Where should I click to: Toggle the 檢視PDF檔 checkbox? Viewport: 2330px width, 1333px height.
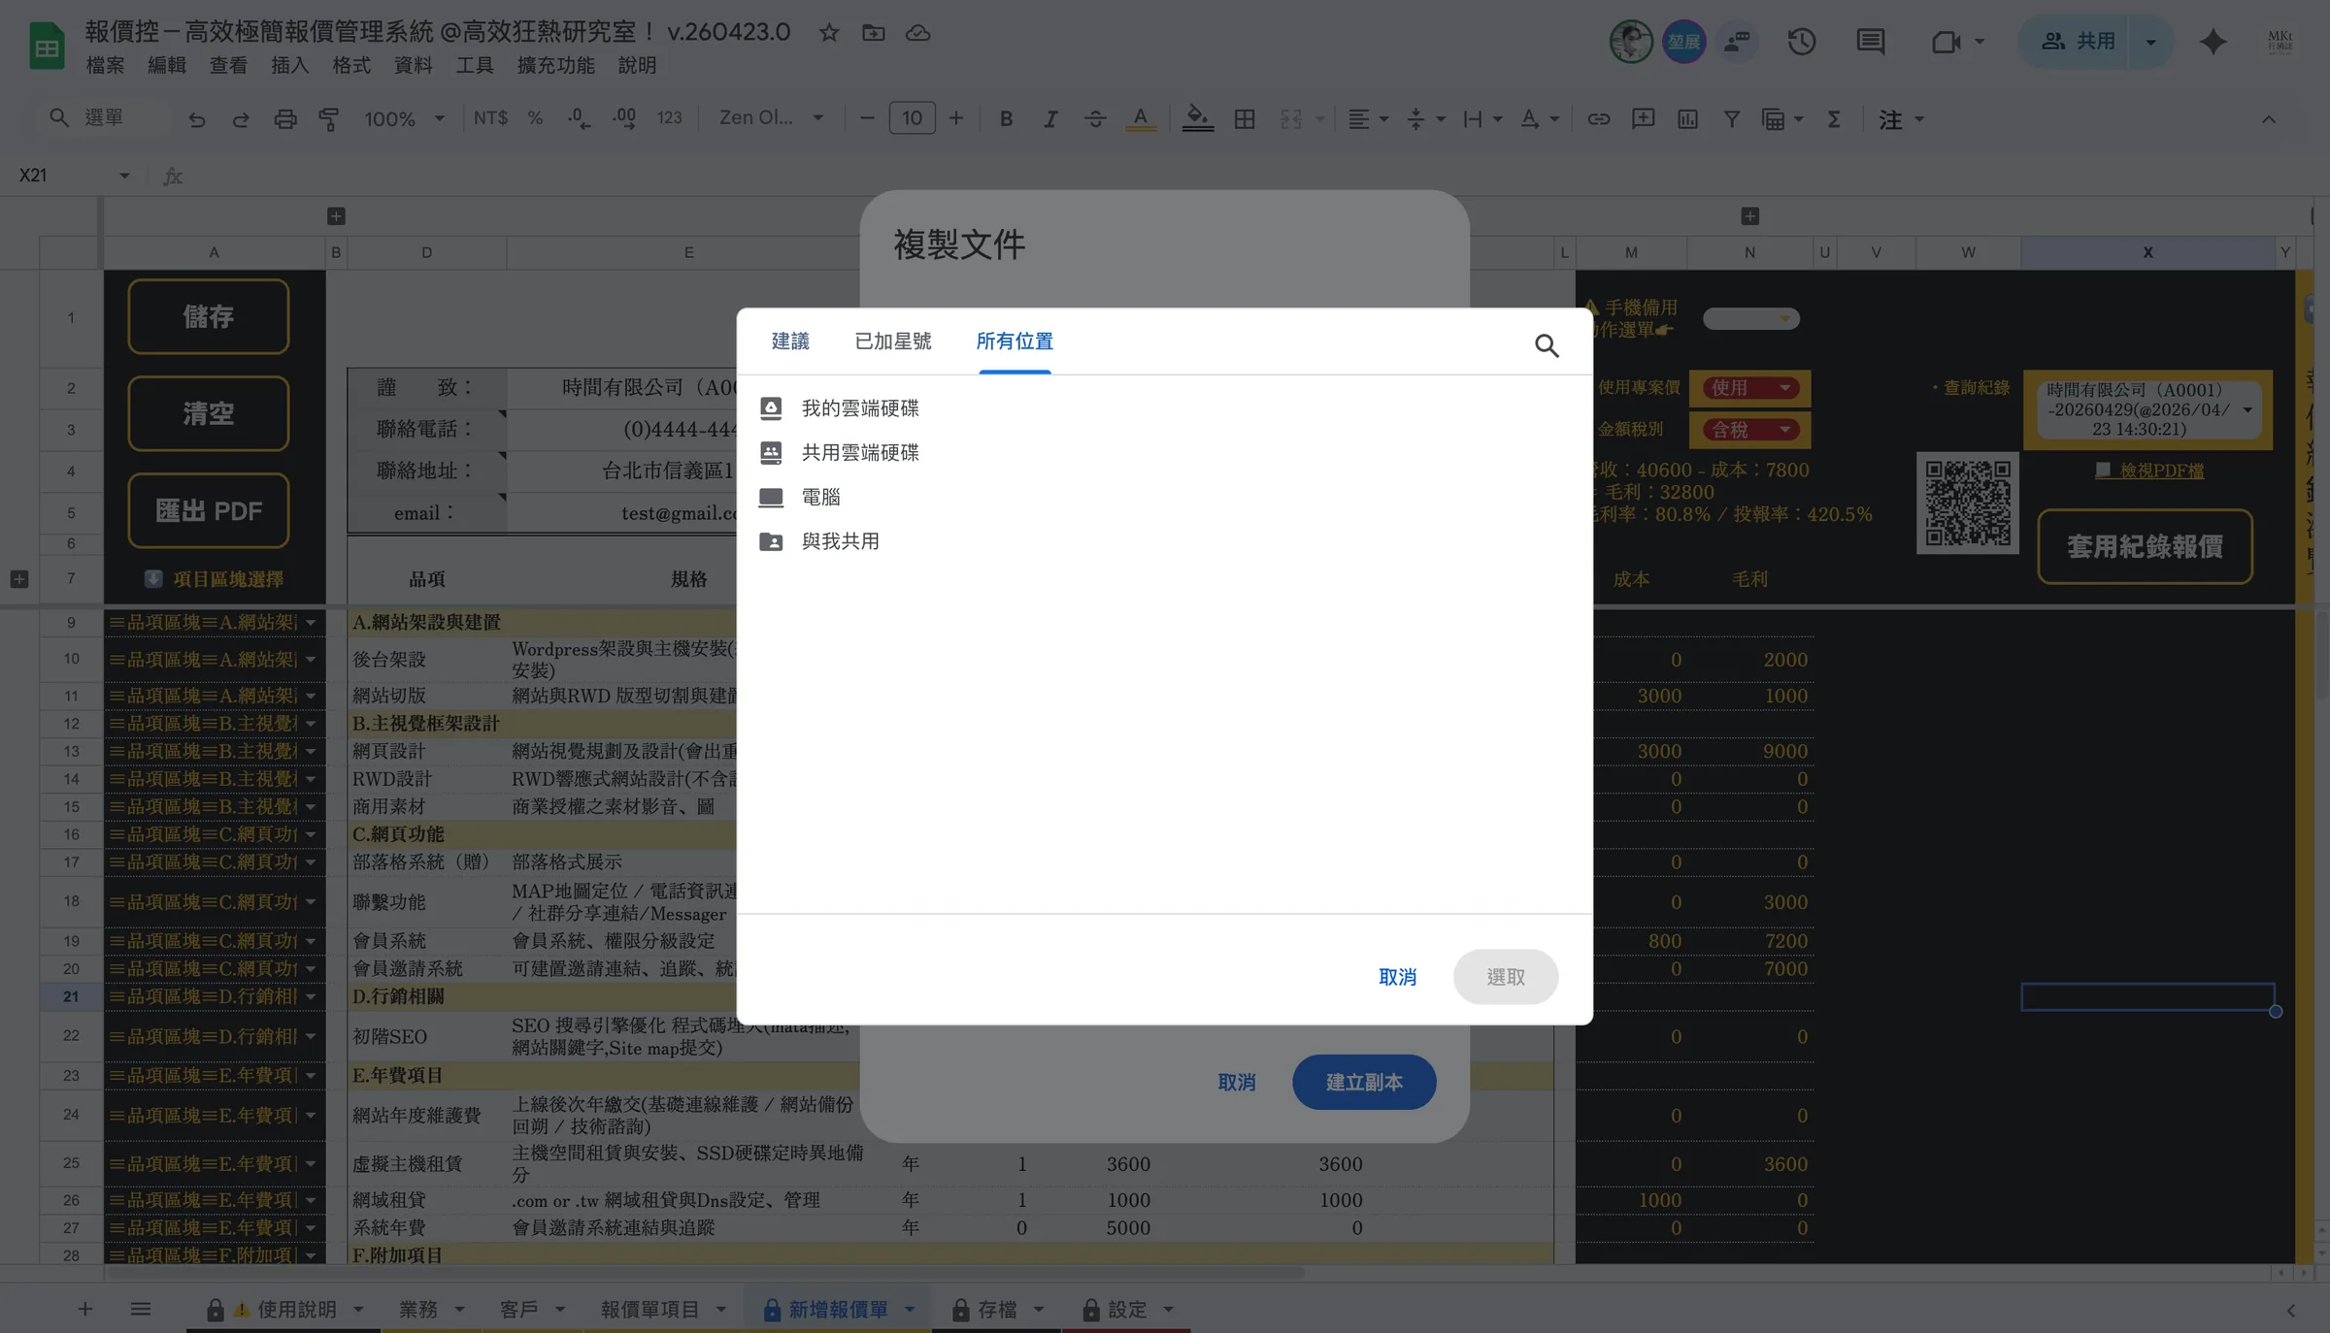(x=2103, y=471)
